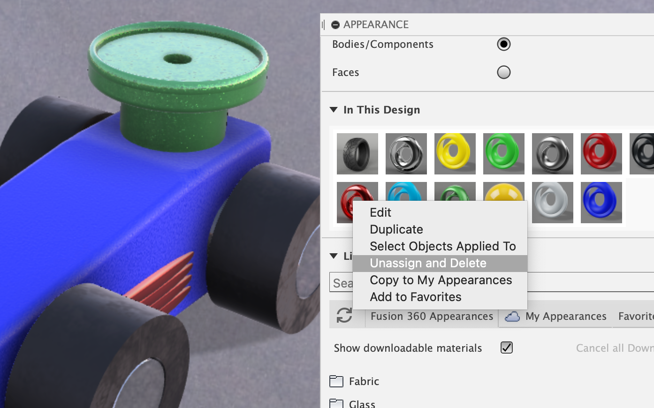This screenshot has height=408, width=654.
Task: Open the Glass folder
Action: [352, 403]
